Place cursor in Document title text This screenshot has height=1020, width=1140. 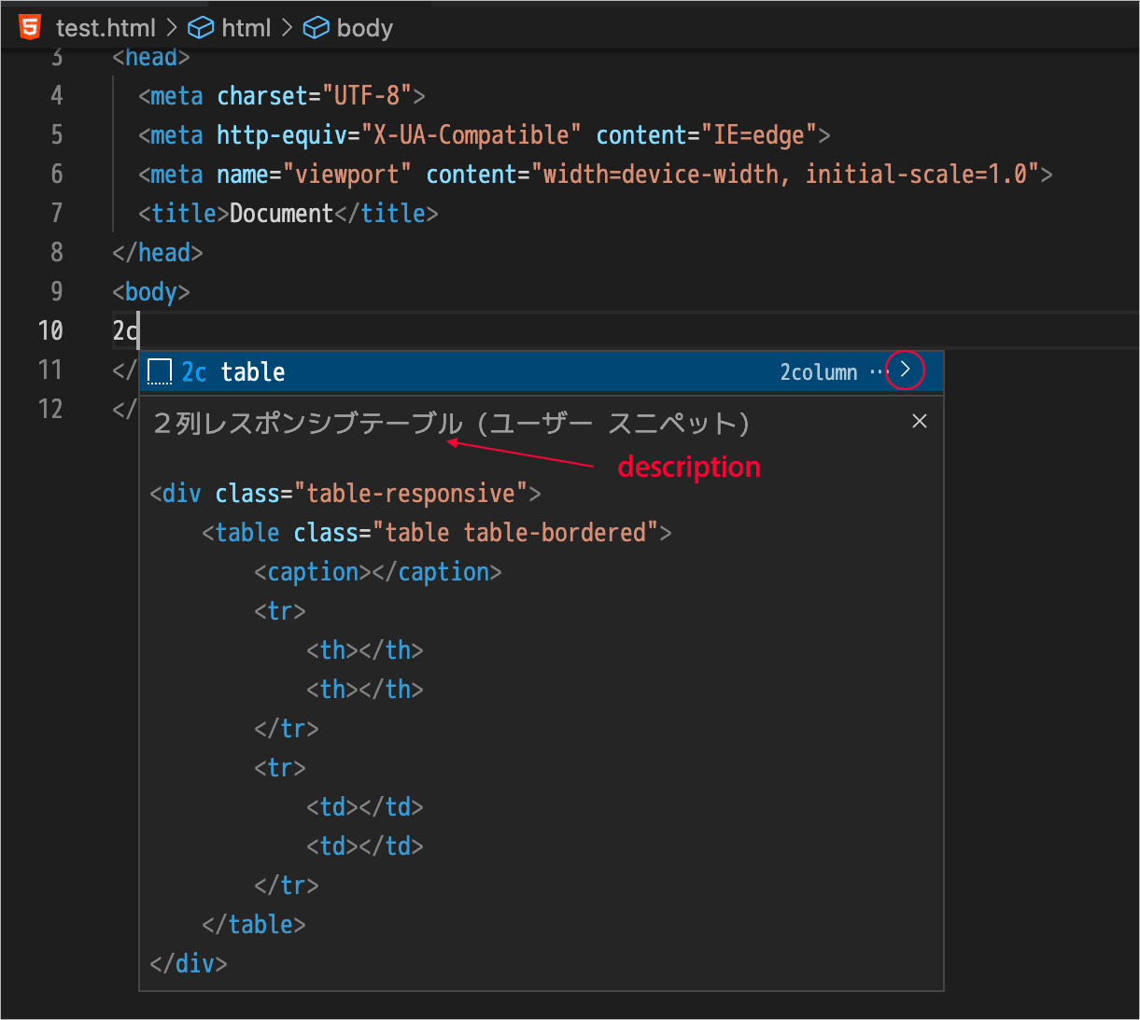pyautogui.click(x=281, y=214)
